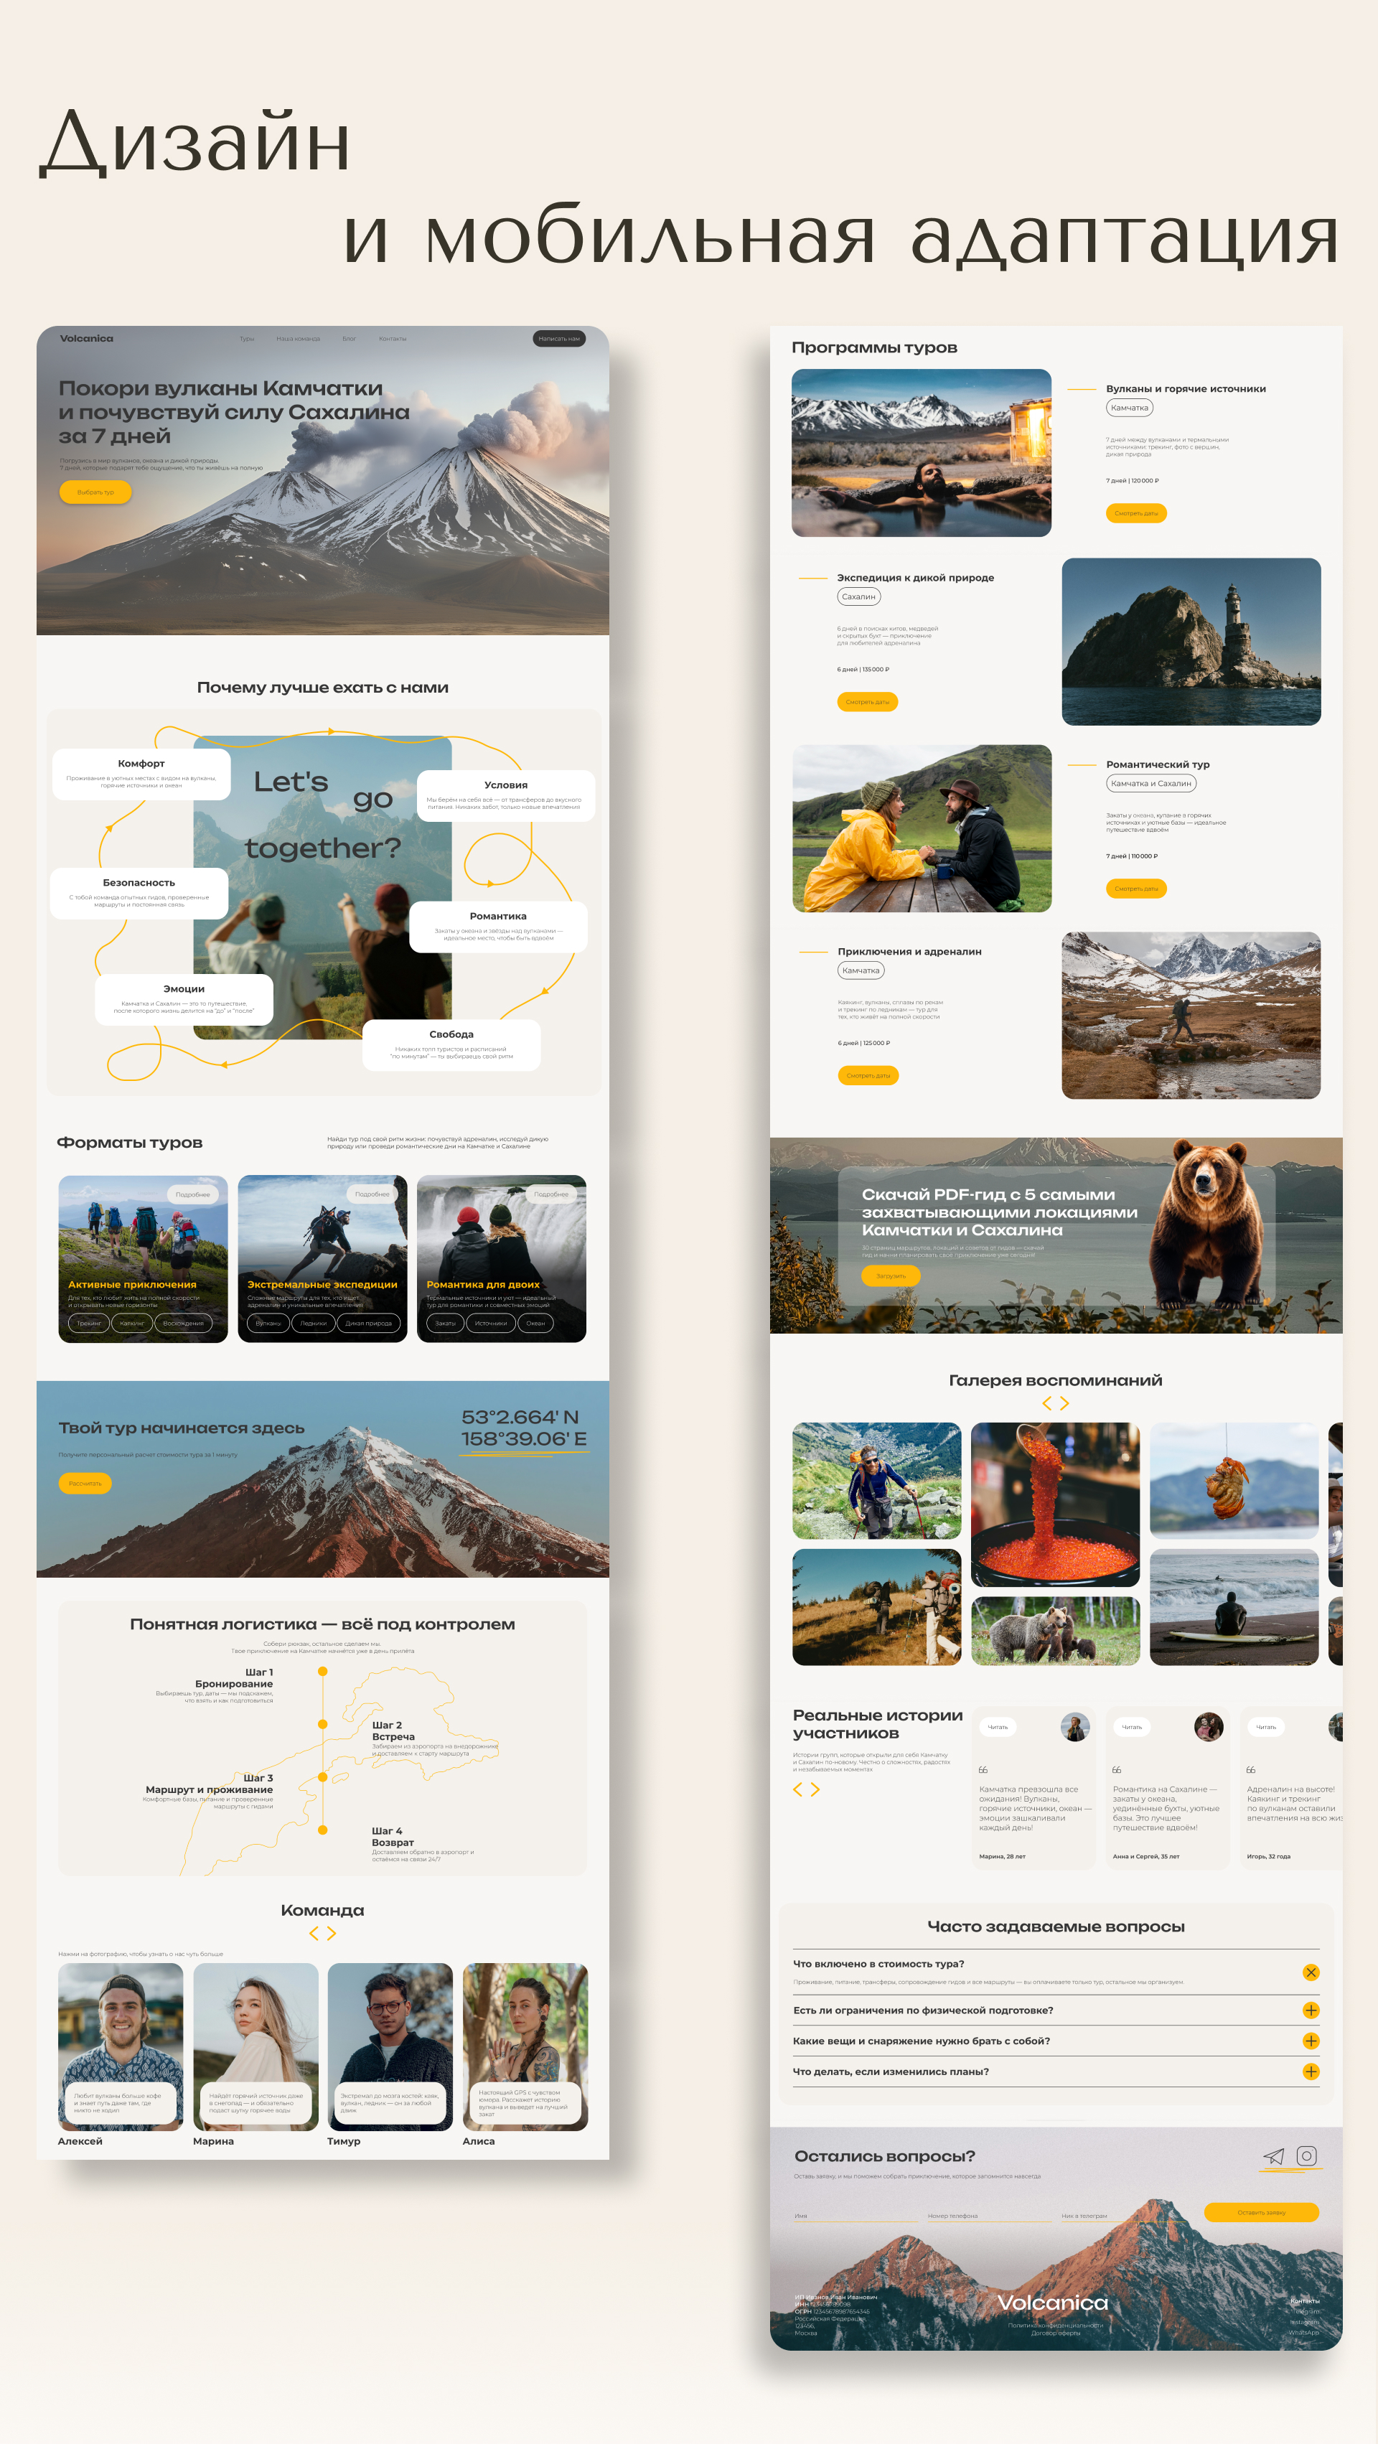This screenshot has width=1378, height=2444.
Task: Open the 'Туры' navigation menu item
Action: click(247, 339)
